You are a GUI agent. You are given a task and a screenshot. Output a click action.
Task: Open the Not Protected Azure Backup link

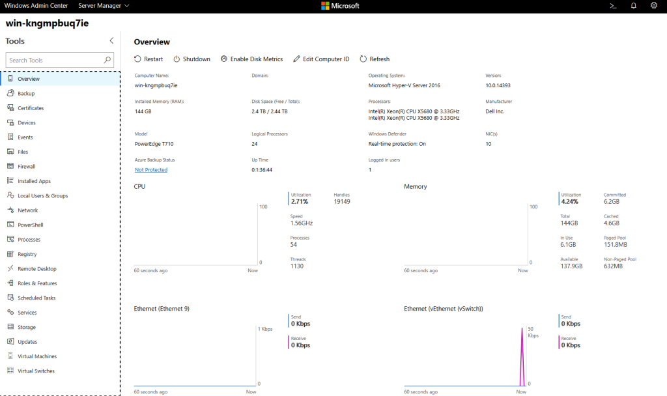point(151,170)
